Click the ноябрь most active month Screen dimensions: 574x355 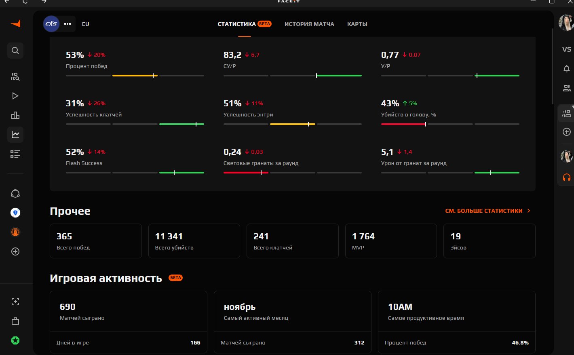(x=240, y=307)
